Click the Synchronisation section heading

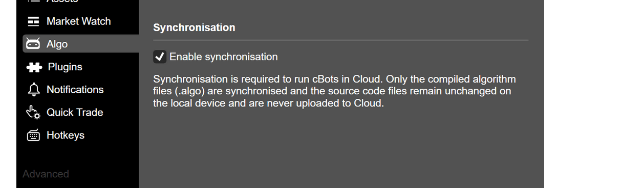tap(194, 28)
